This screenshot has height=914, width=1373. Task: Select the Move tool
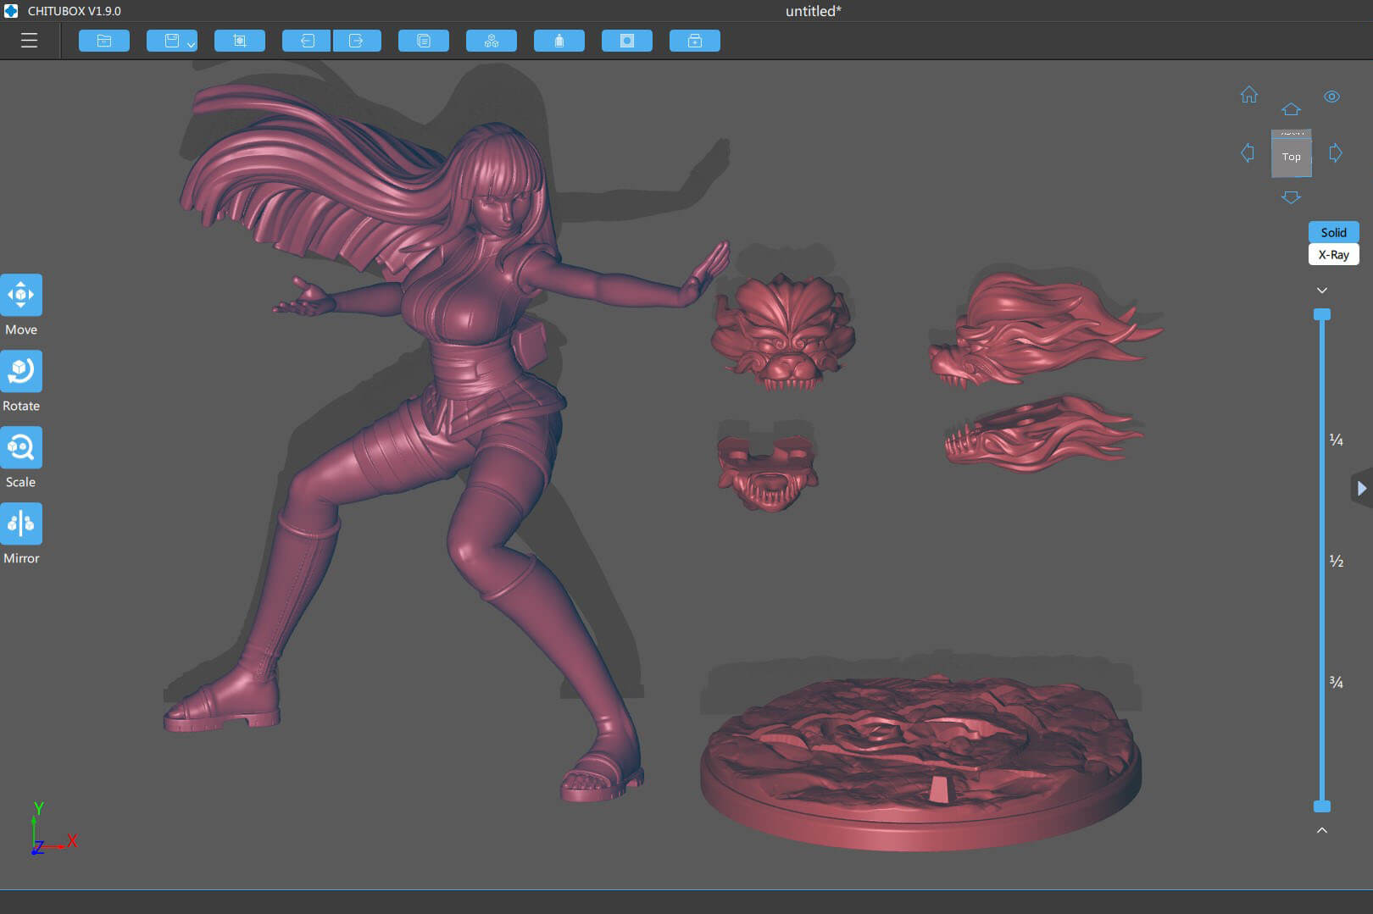pyautogui.click(x=21, y=295)
